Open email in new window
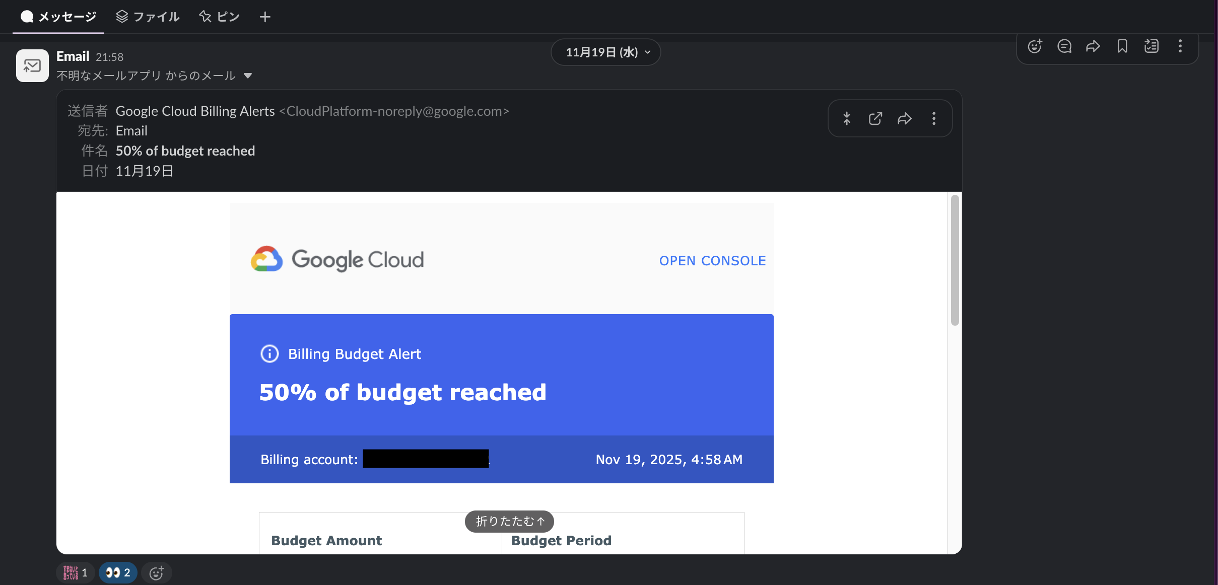Viewport: 1218px width, 585px height. [x=875, y=118]
